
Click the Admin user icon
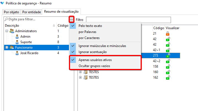[17, 37]
